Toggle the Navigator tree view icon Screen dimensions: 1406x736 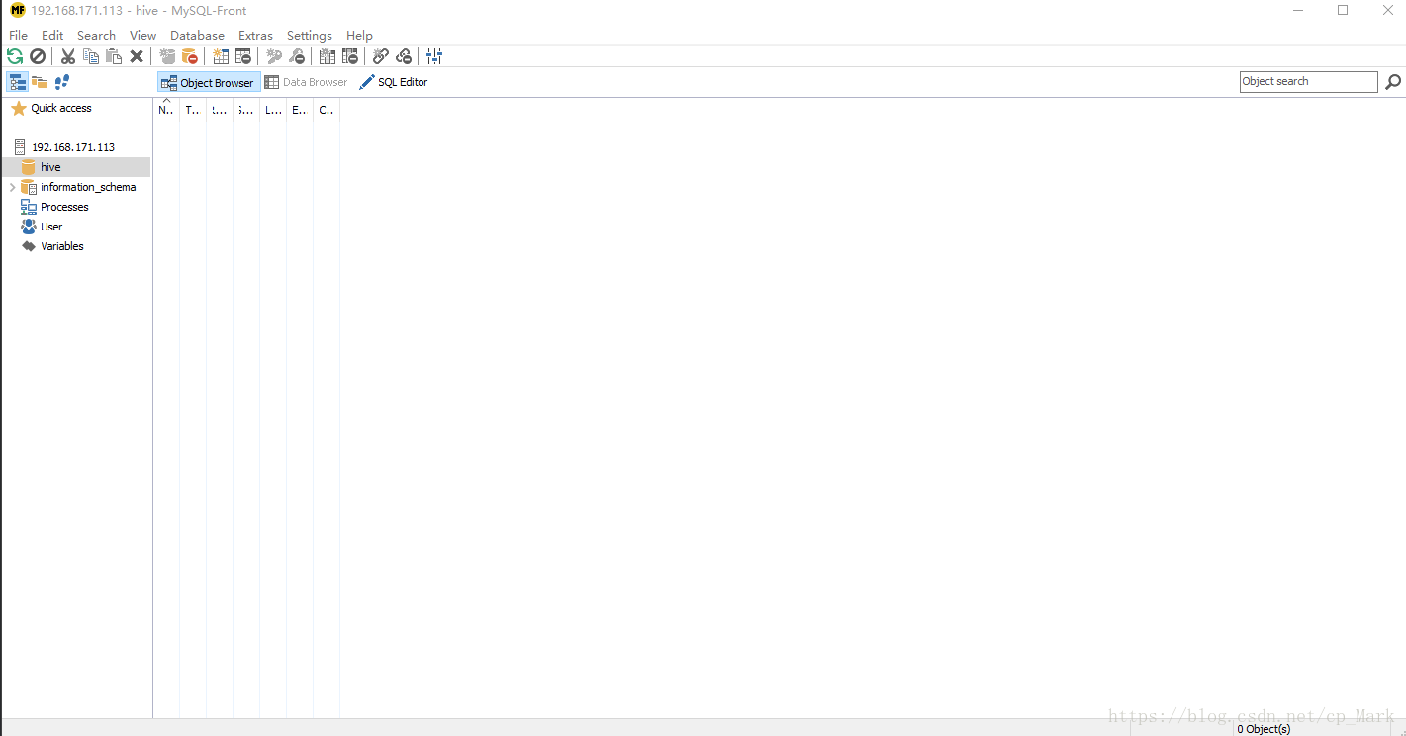coord(18,82)
